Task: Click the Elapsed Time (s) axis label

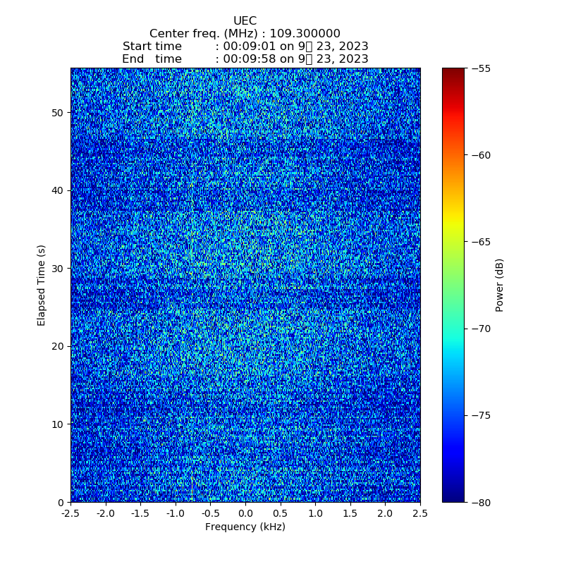Action: [42, 285]
